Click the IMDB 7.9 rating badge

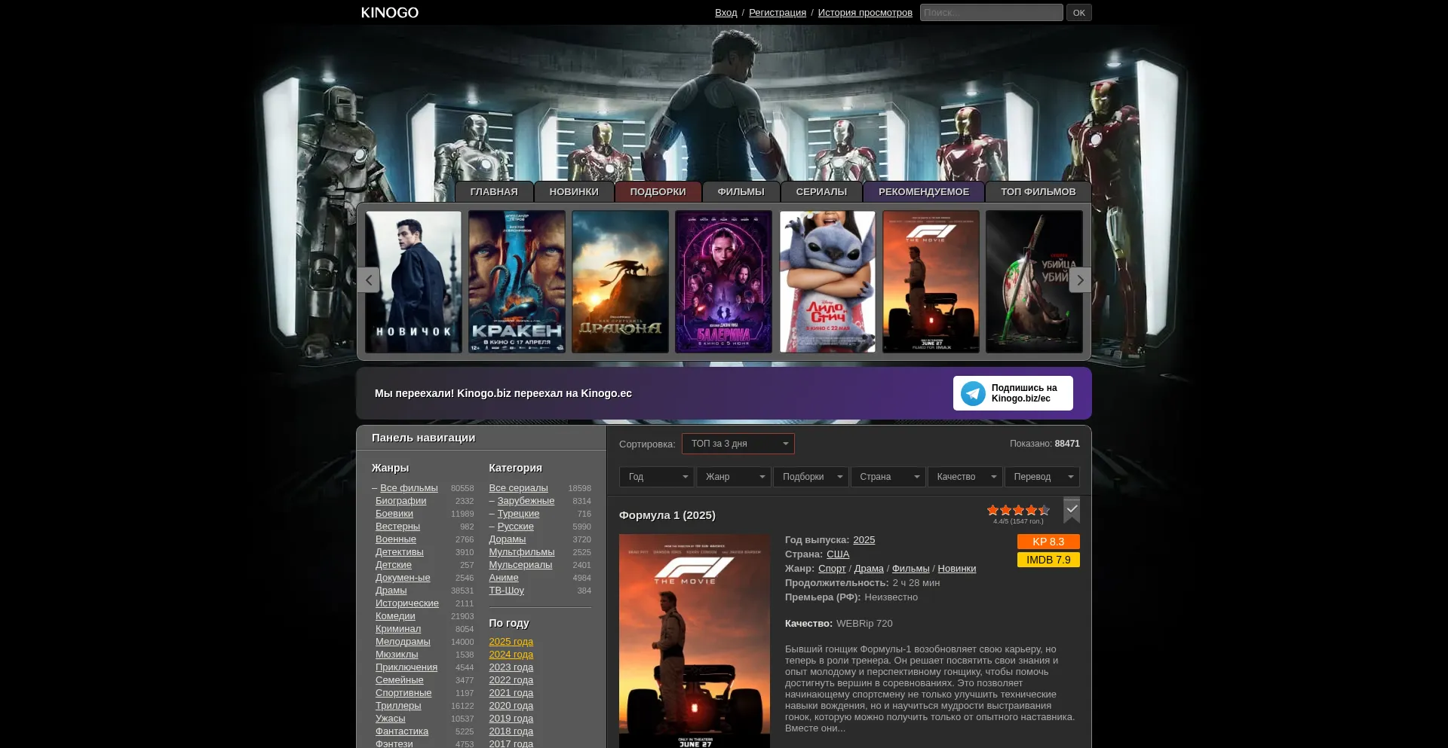click(1048, 560)
